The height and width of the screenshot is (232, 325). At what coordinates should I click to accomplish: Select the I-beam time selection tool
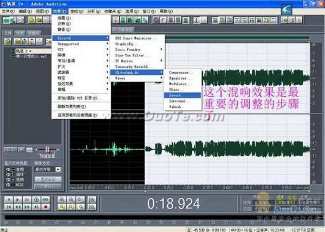click(x=197, y=20)
